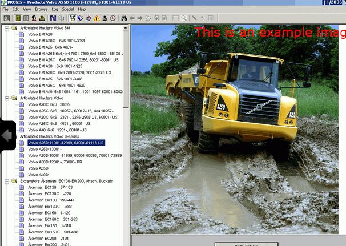Viewport: 346px width, 246px height.
Task: Click the magnifier zoom toolbar icon
Action: point(184,18)
